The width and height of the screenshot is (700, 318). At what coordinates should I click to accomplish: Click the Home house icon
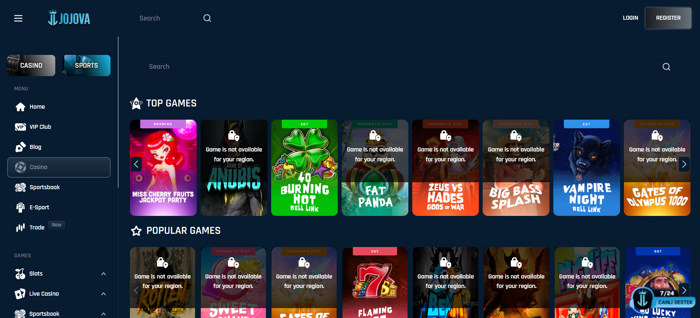click(x=20, y=107)
